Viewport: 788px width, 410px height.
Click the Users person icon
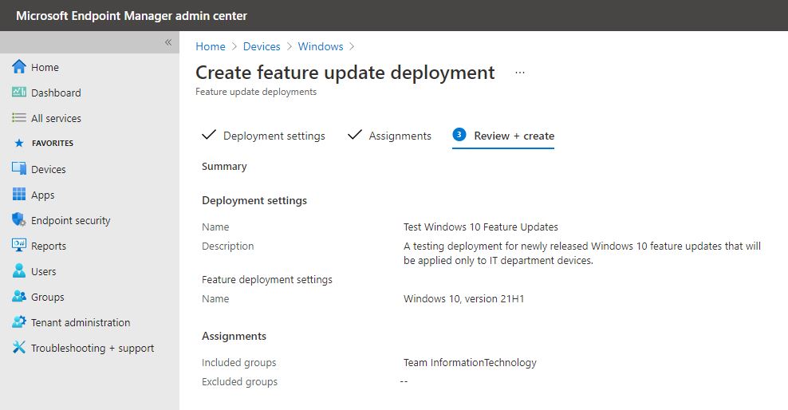point(19,271)
